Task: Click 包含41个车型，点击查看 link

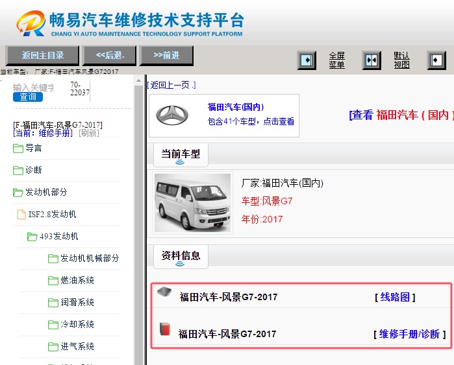Action: pyautogui.click(x=251, y=121)
